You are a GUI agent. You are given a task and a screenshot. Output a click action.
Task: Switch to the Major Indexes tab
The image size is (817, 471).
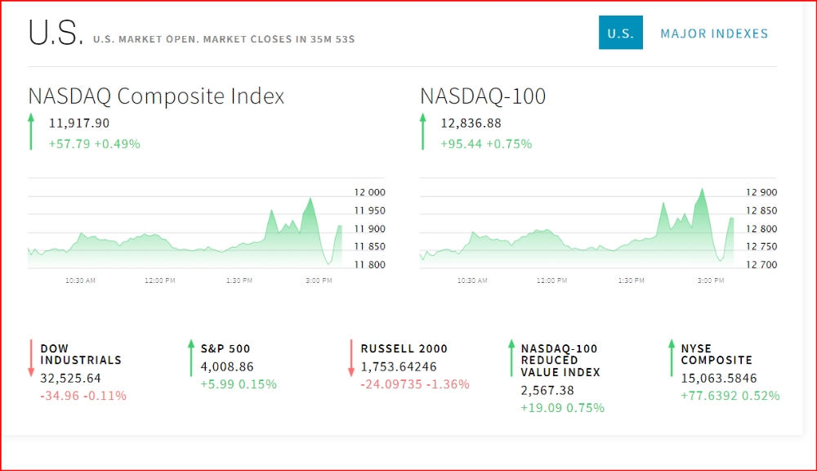714,34
